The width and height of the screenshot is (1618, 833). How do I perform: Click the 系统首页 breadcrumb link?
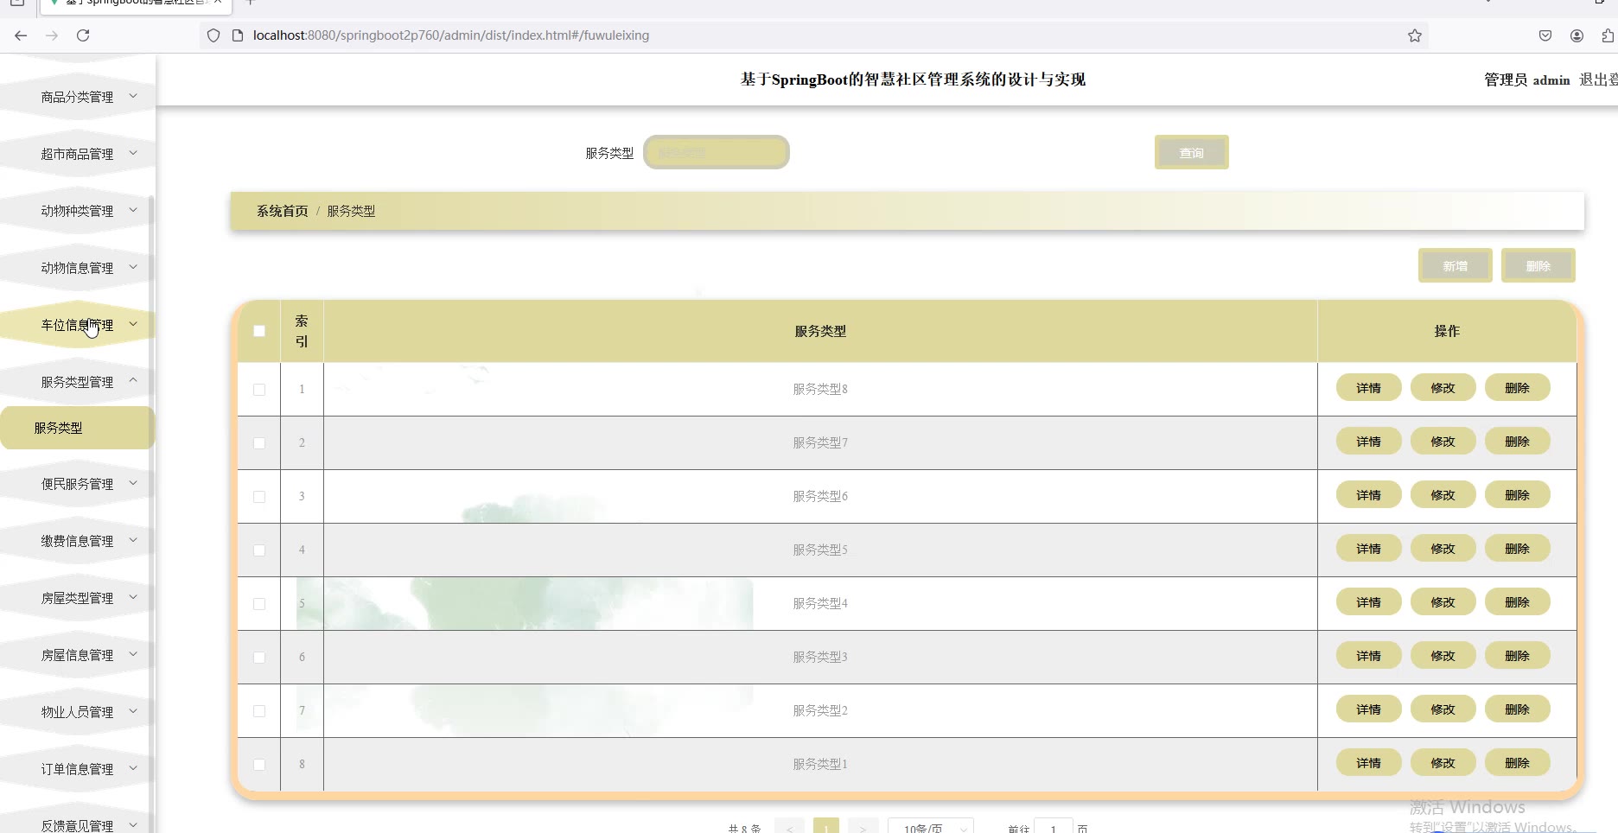[283, 211]
